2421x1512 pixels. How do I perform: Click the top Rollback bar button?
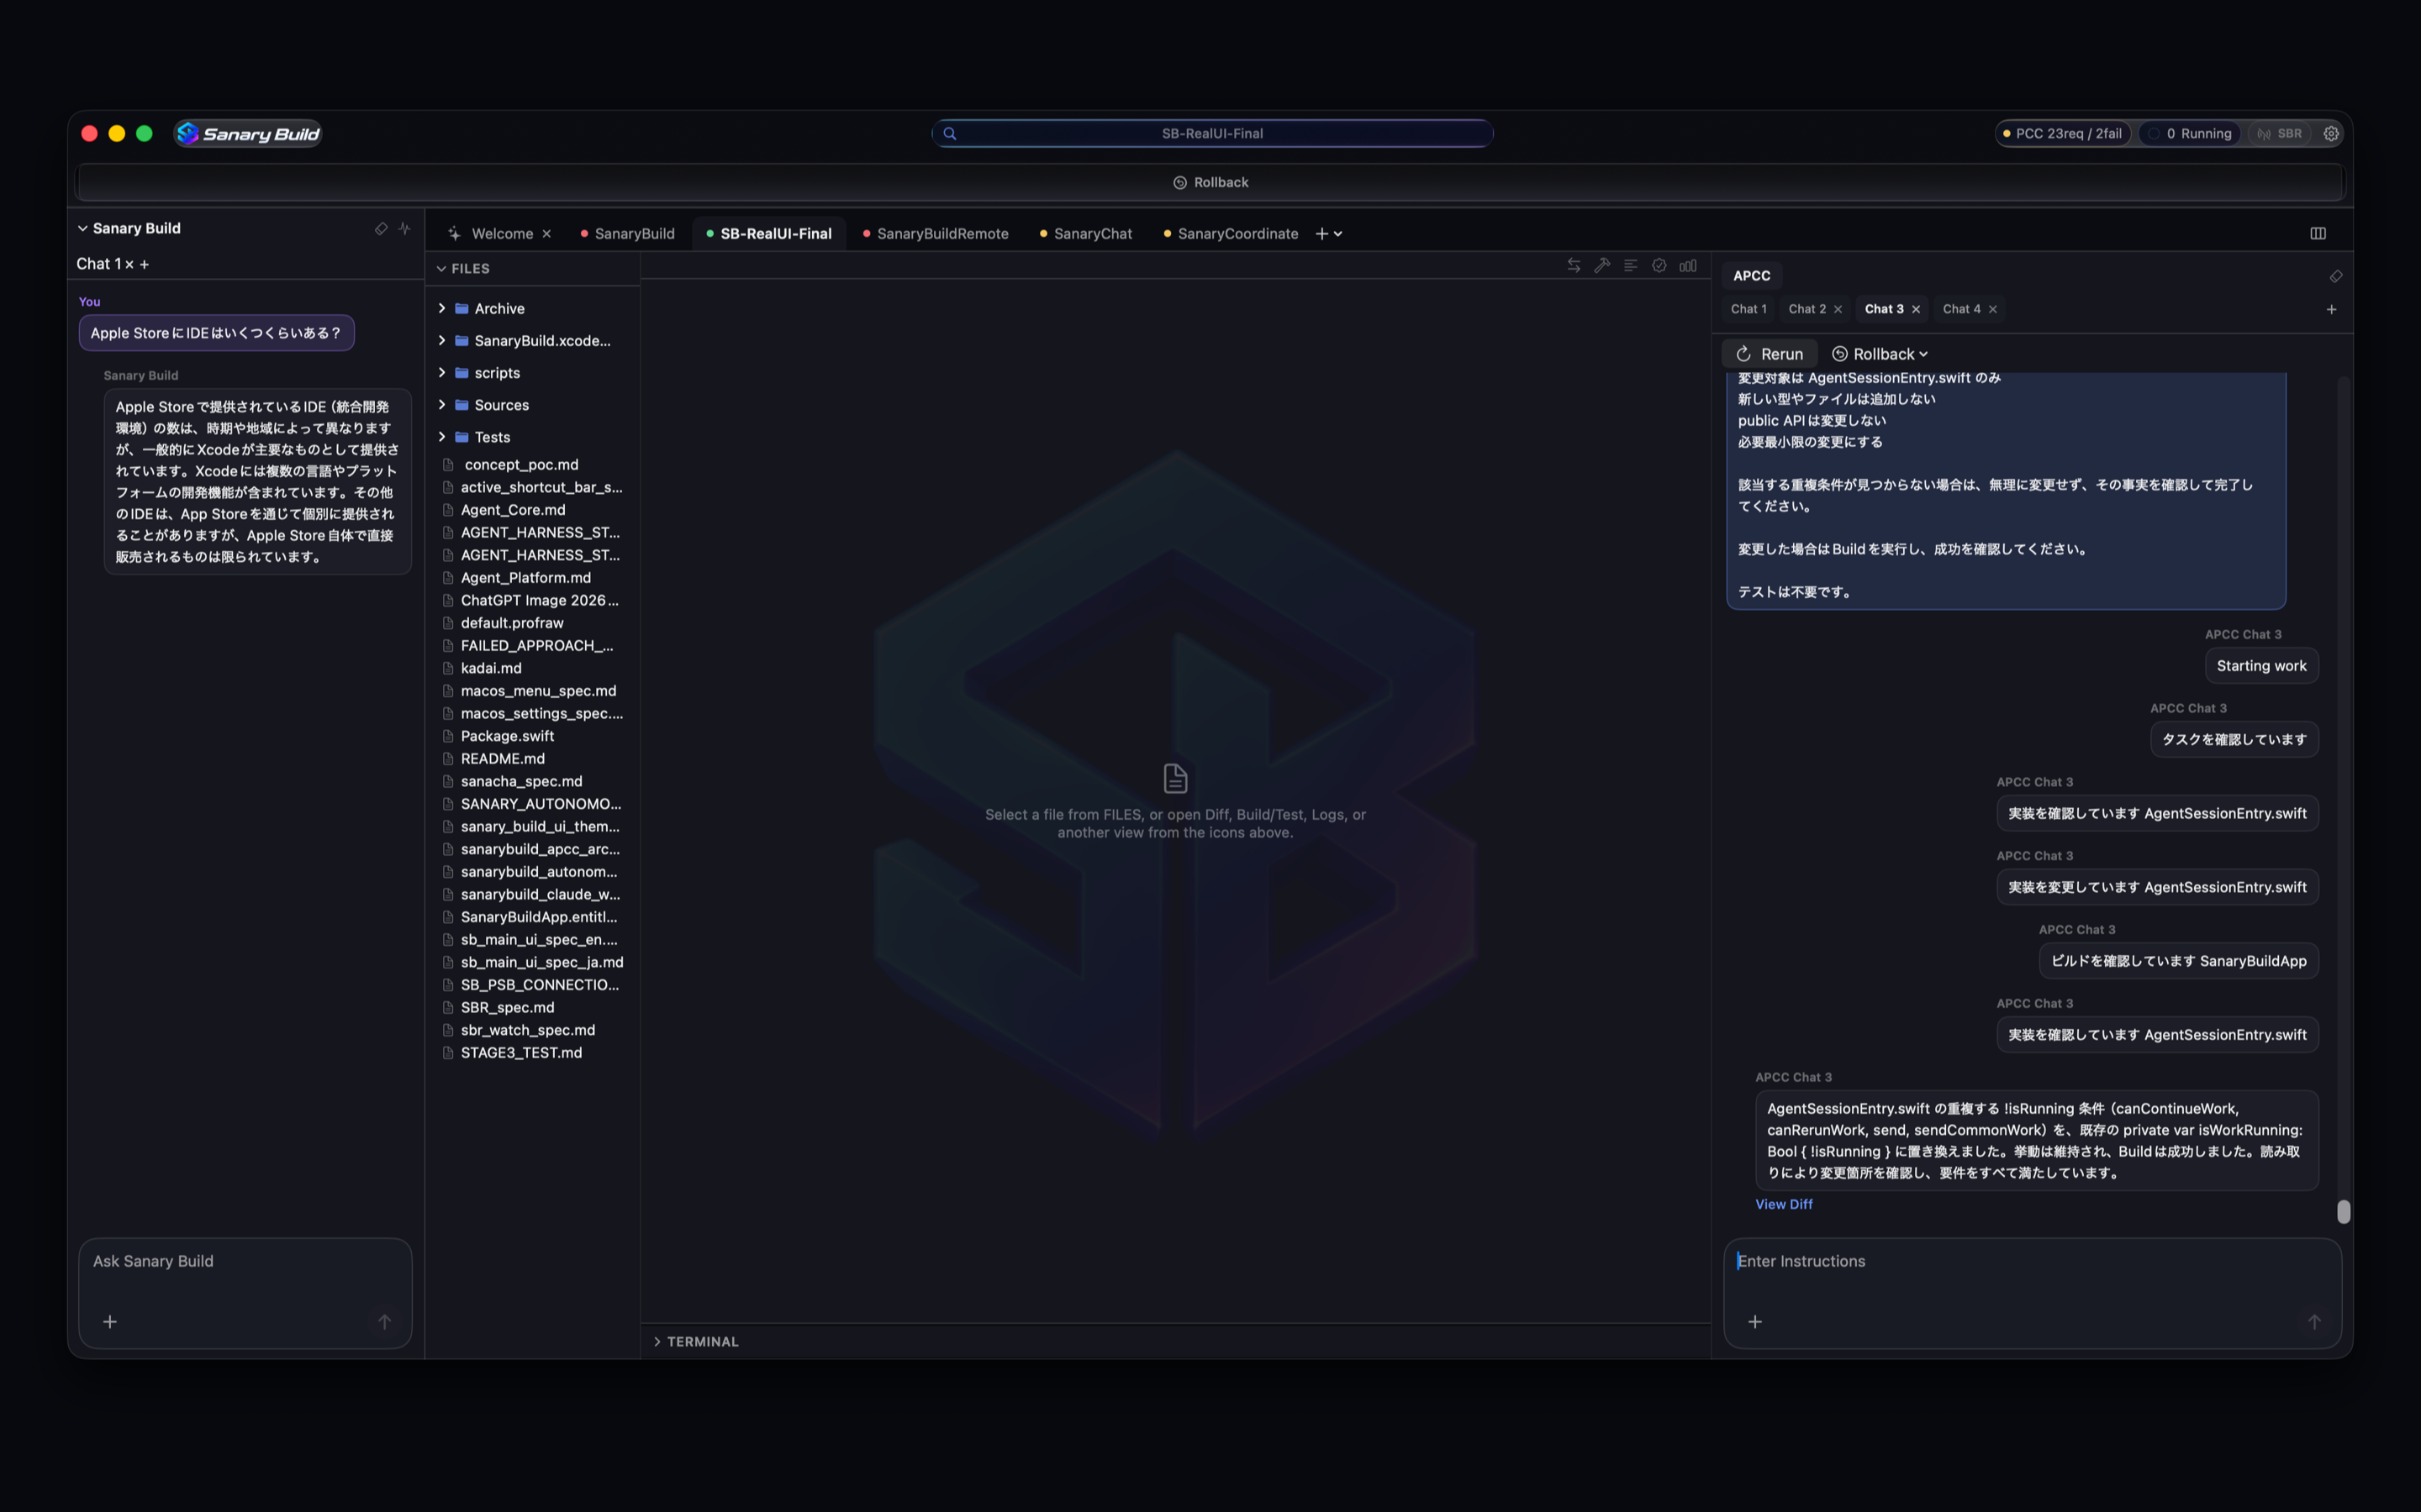click(1210, 182)
